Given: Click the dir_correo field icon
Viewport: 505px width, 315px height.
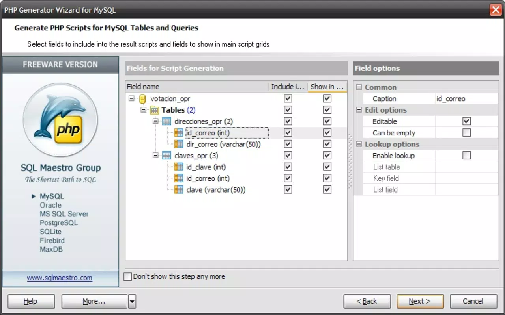Looking at the screenshot, I should click(x=179, y=145).
